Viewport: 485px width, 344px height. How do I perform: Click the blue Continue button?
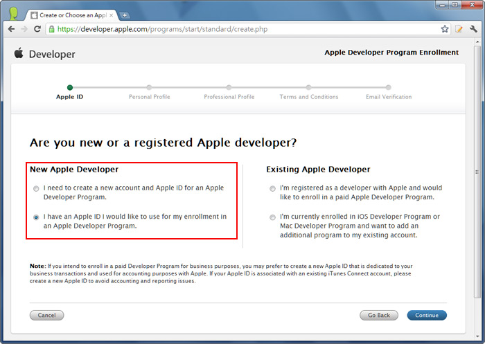tap(427, 315)
